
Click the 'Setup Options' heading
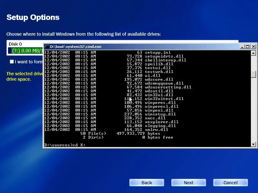click(x=33, y=17)
